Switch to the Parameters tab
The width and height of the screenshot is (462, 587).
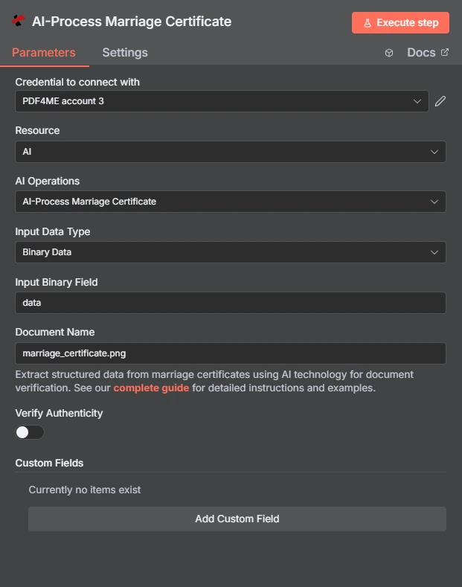[x=44, y=52]
